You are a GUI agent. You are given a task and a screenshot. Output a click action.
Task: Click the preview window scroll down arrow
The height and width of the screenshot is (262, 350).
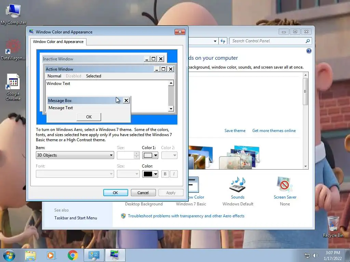[171, 109]
